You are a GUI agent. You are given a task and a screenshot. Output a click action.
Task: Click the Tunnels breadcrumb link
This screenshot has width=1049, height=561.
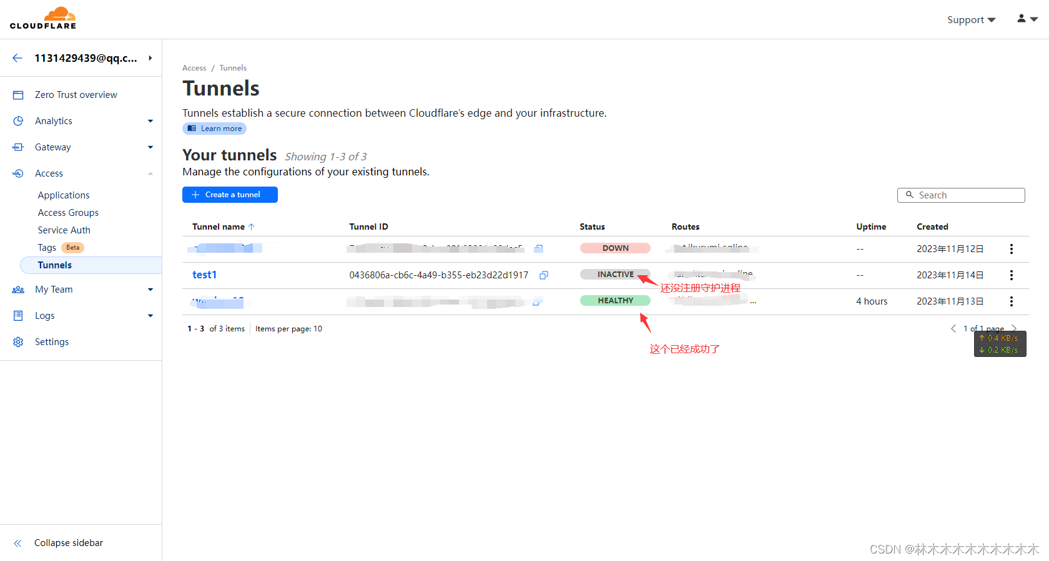233,68
